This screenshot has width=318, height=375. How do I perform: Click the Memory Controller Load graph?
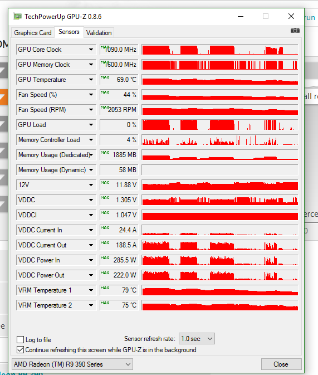pyautogui.click(x=220, y=140)
